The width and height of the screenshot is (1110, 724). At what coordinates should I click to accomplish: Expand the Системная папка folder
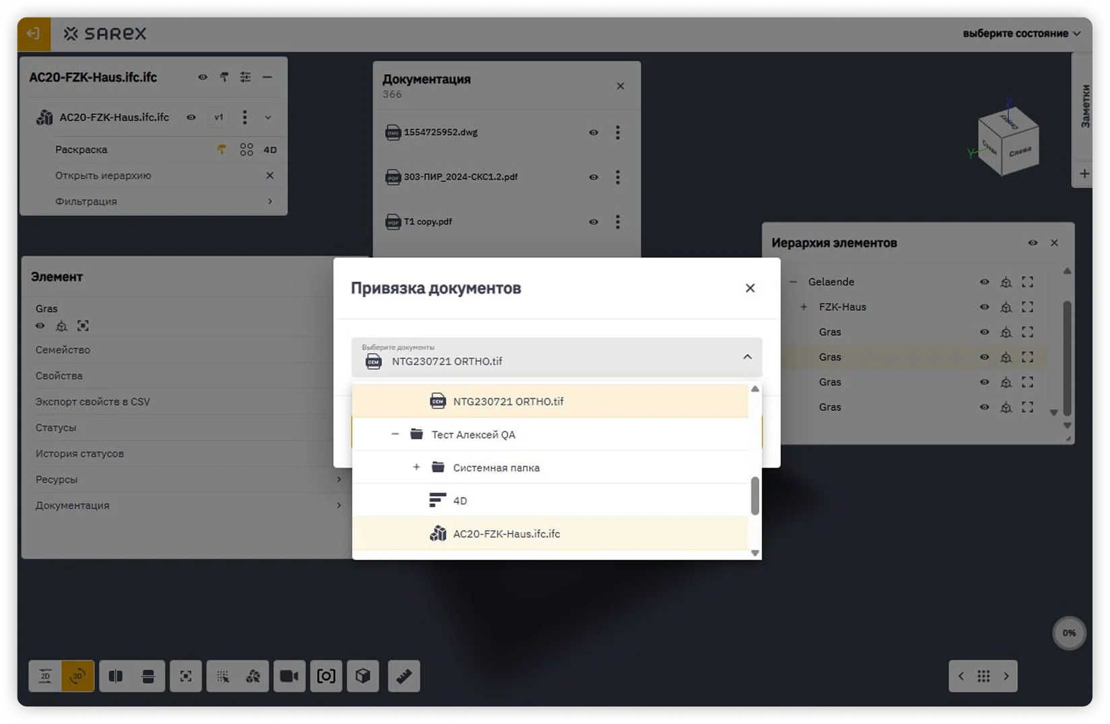coord(416,468)
